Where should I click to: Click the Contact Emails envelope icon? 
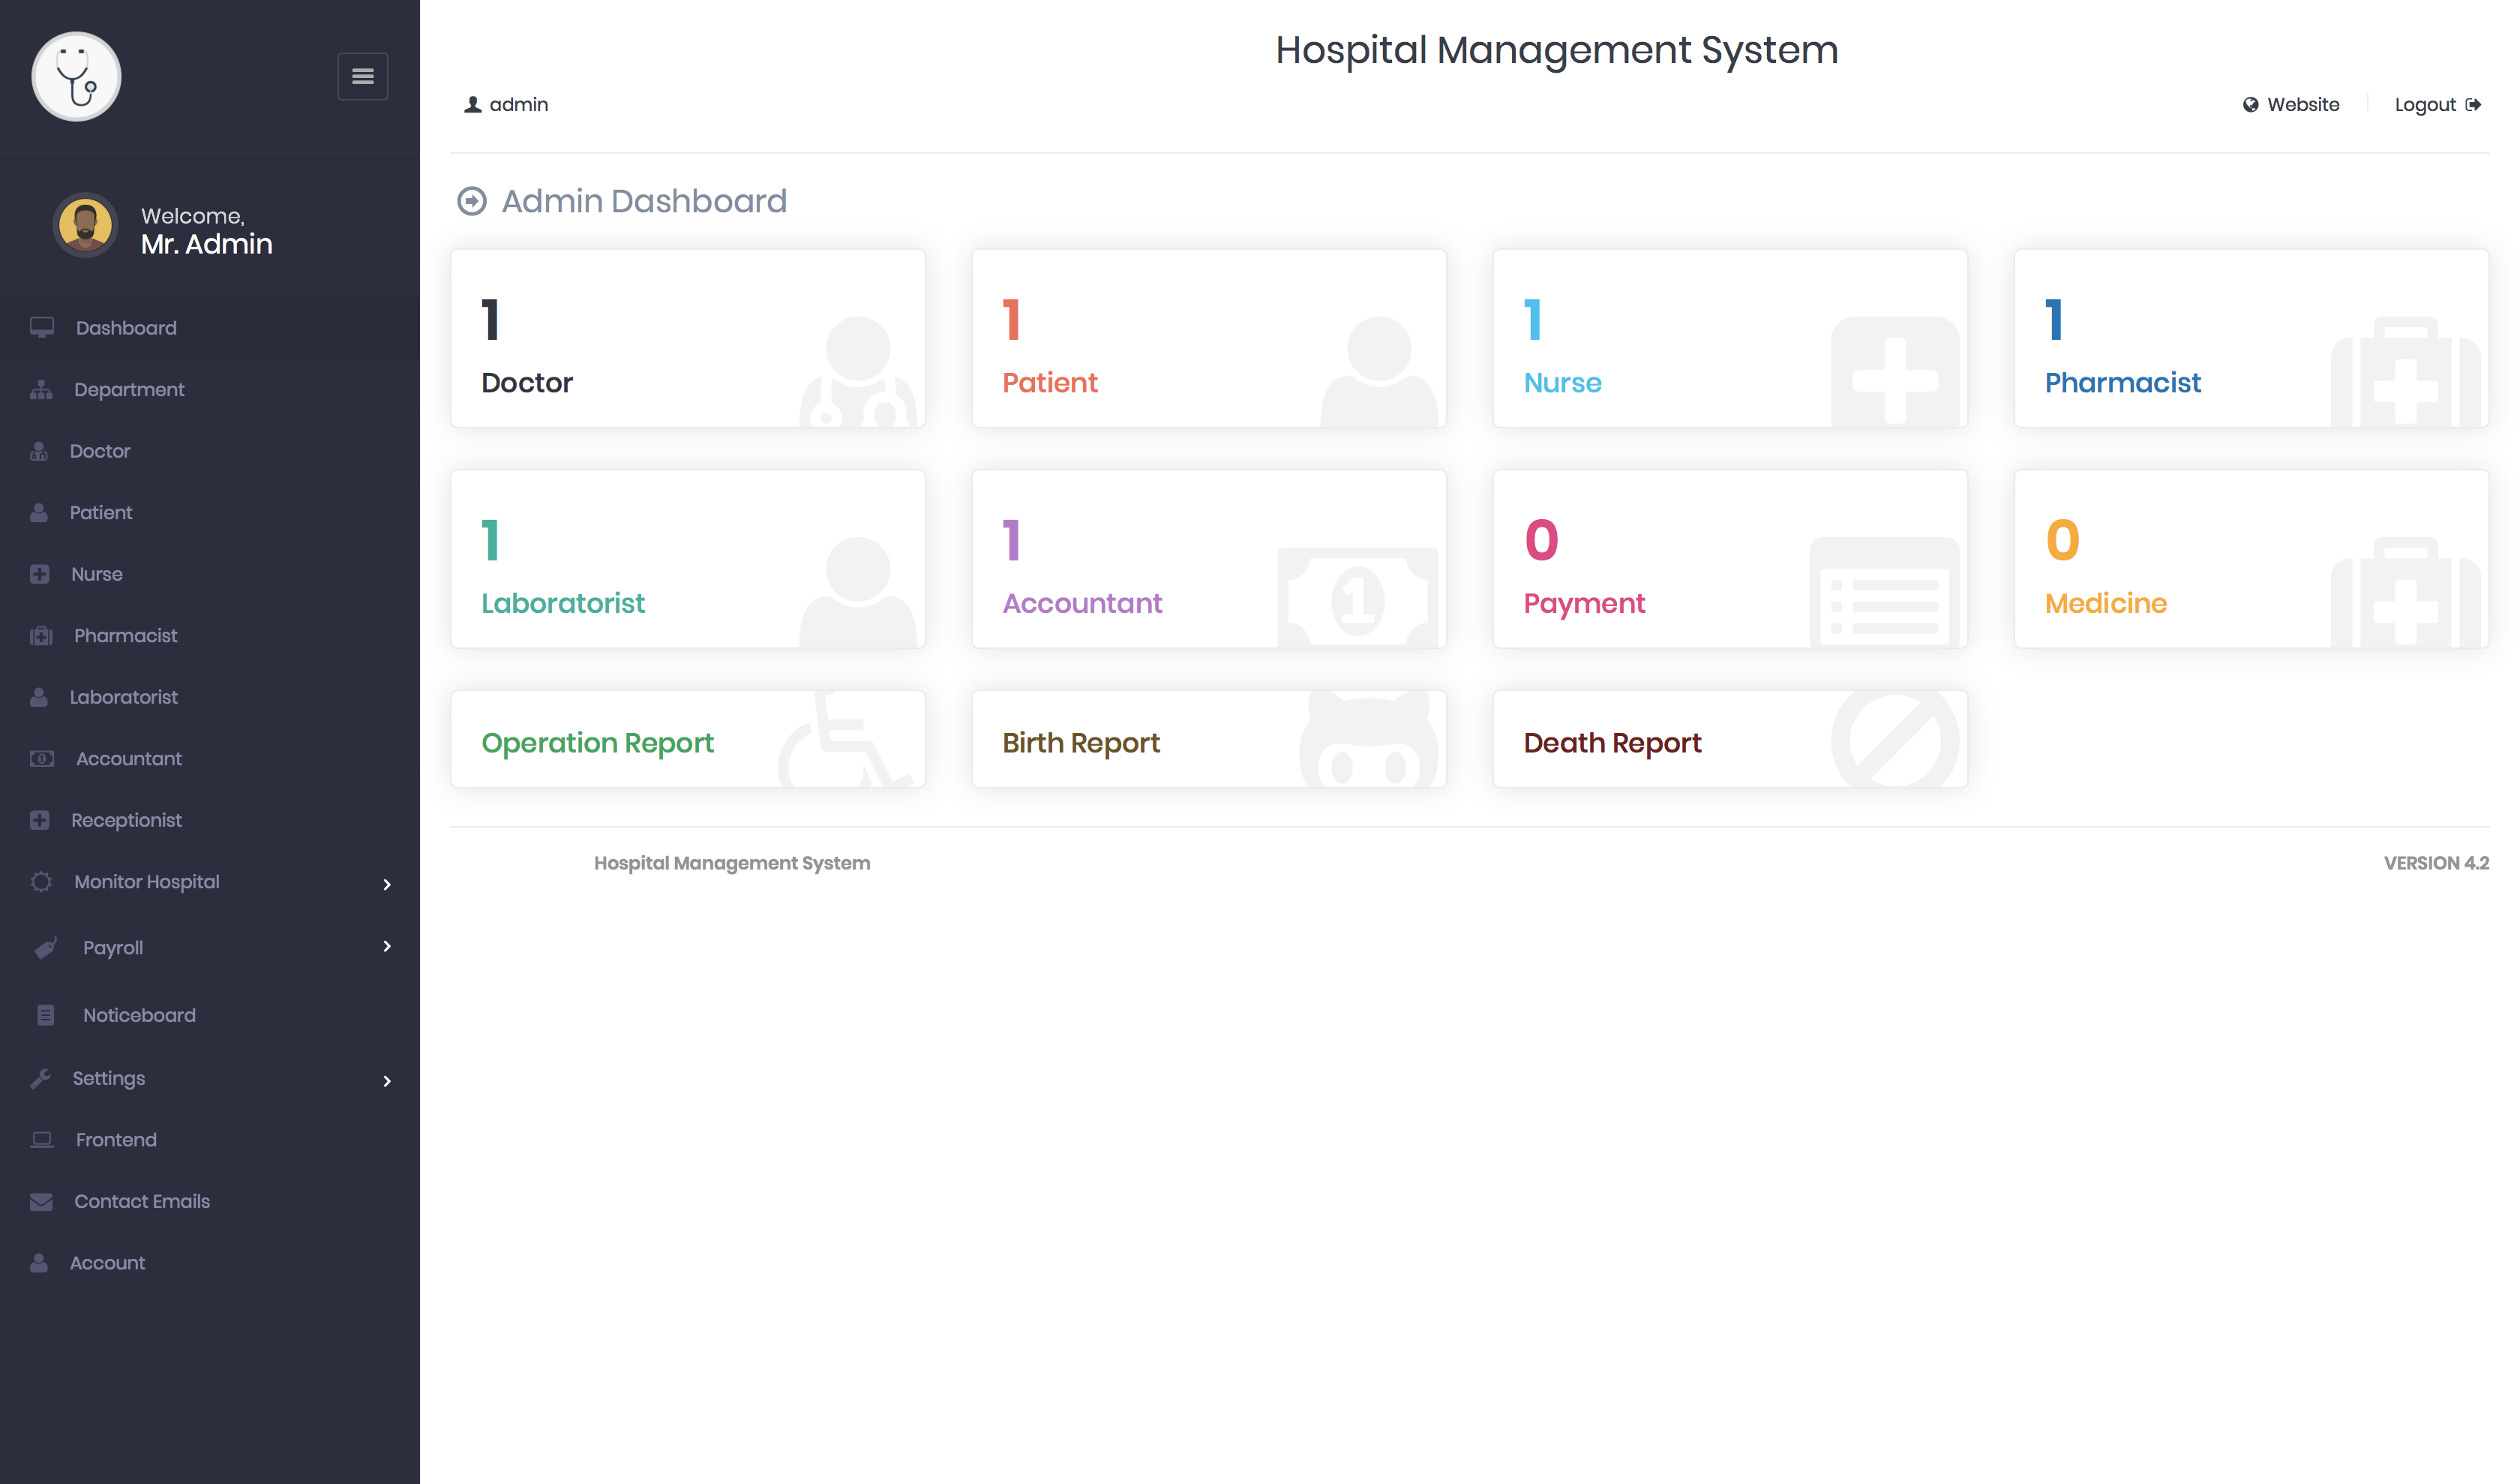click(x=41, y=1202)
